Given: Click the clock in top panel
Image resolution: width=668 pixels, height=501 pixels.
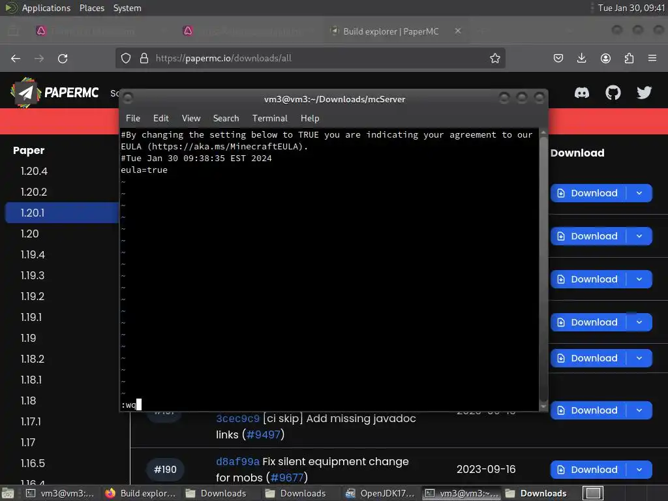Looking at the screenshot, I should click(631, 8).
